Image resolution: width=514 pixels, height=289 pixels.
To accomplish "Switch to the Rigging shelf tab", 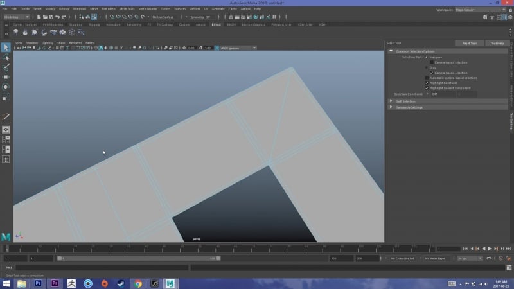I will [94, 24].
